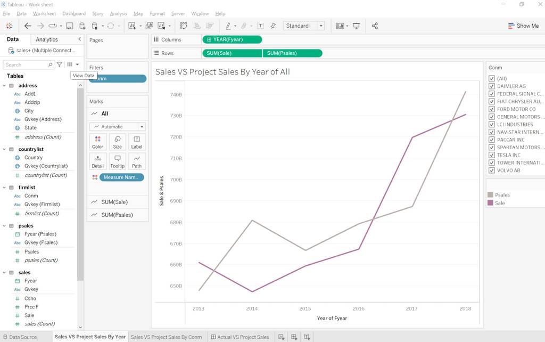The width and height of the screenshot is (545, 342).
Task: Uncheck TESLA INC in Conm filter
Action: [491, 155]
